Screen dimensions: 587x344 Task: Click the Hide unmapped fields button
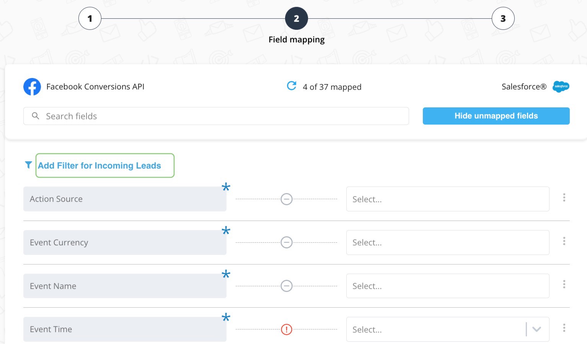coord(496,116)
